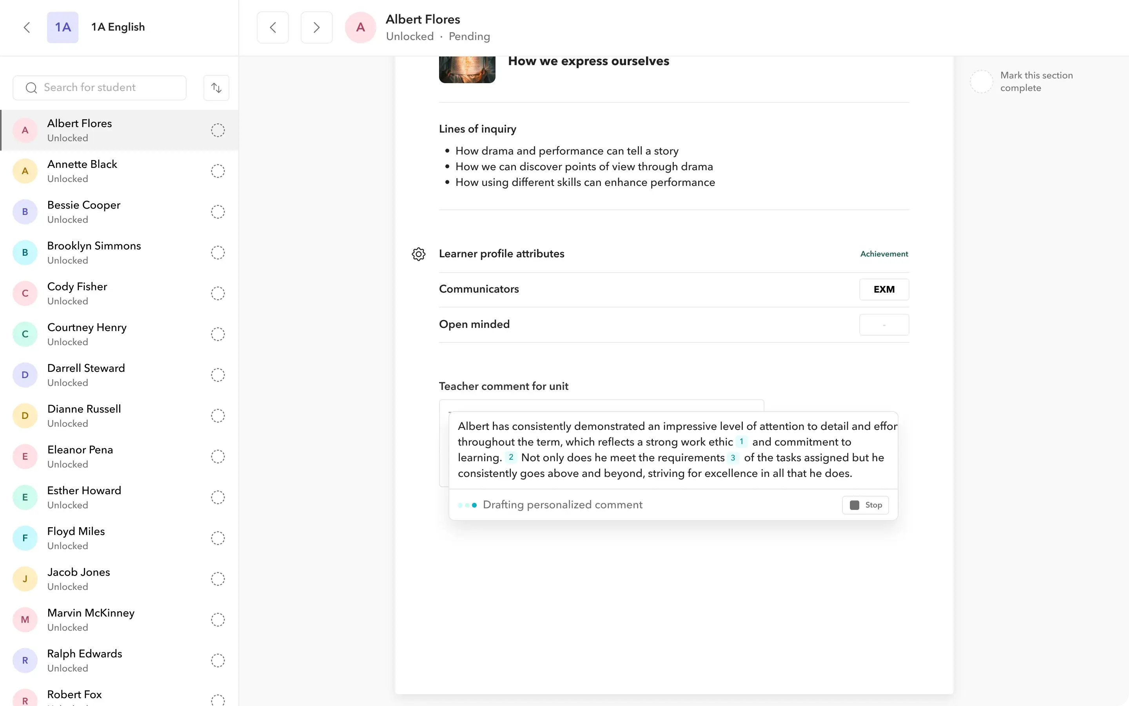
Task: Click Dianne Russell's avatar
Action: 25,416
